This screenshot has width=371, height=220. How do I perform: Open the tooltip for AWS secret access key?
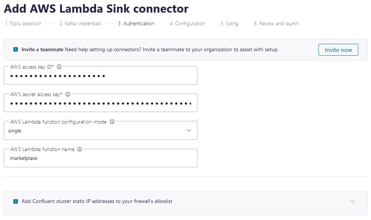(67, 95)
